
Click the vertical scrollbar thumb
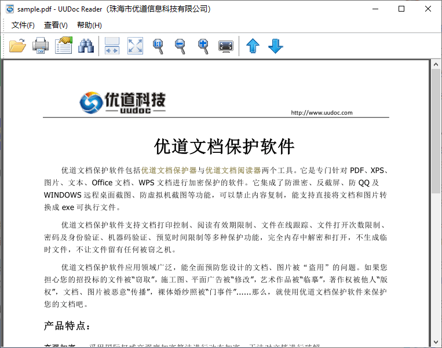tap(436, 131)
